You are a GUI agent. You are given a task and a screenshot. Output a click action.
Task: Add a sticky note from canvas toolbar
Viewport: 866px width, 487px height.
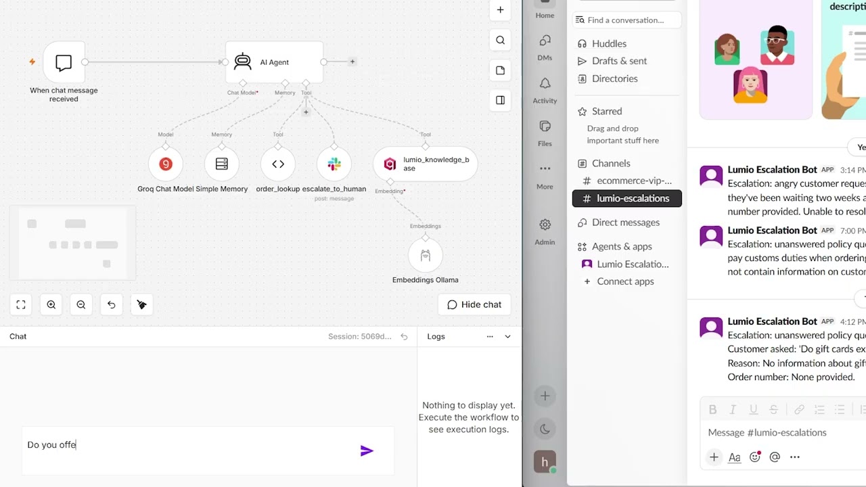tap(500, 70)
